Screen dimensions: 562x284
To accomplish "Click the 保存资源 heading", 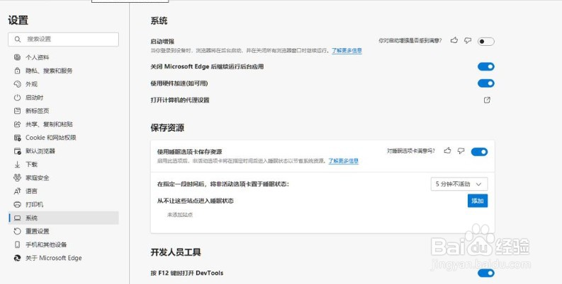I will click(167, 128).
